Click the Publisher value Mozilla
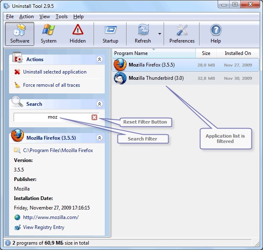 (22, 189)
